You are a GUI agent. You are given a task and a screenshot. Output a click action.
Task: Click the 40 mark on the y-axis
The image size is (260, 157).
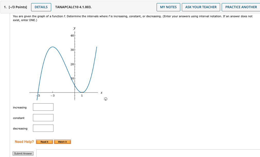click(72, 35)
